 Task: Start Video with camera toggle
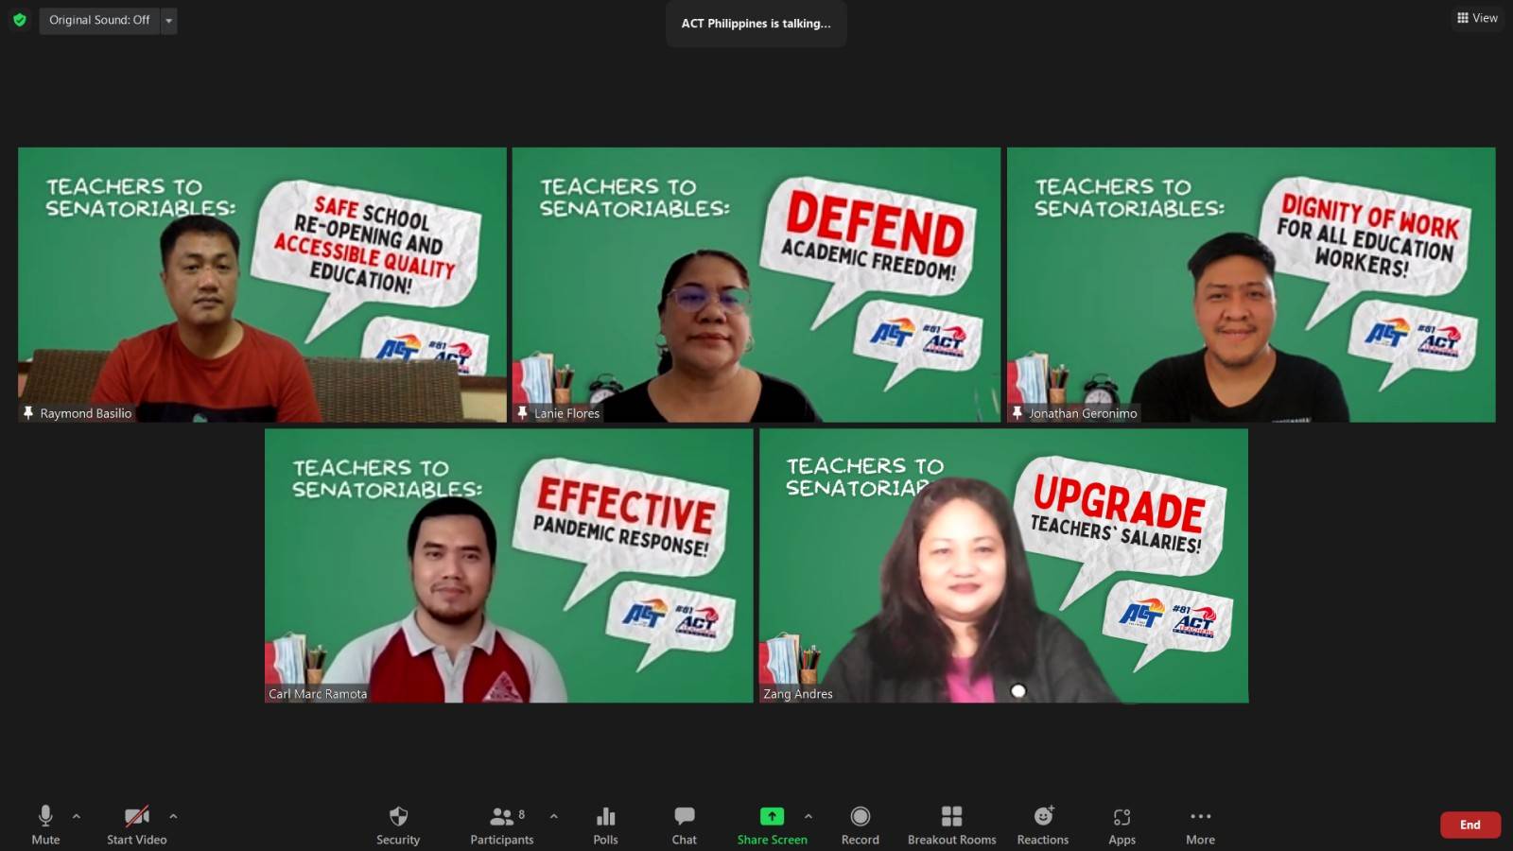click(x=136, y=825)
